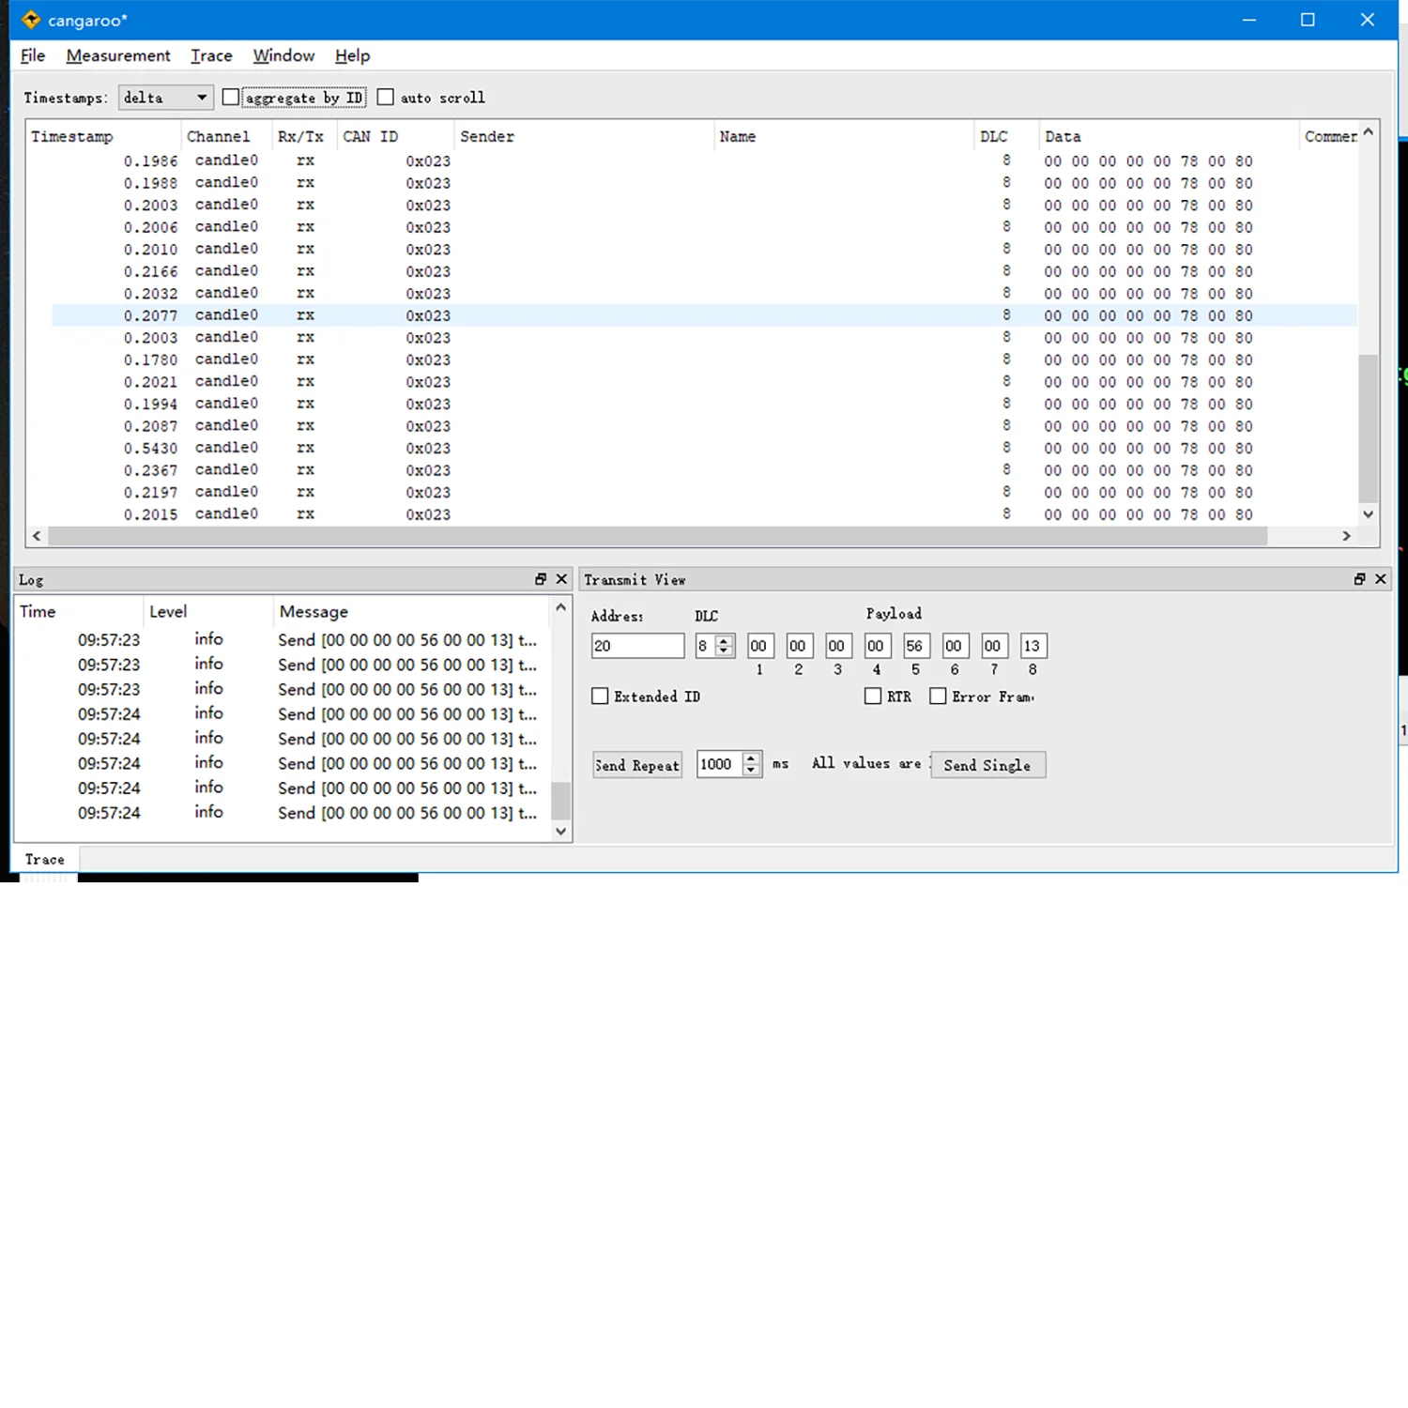1408x1408 pixels.
Task: Close the Transmit View panel
Action: (1381, 579)
